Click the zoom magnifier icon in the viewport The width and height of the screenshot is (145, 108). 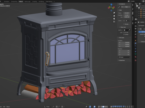pos(114,13)
